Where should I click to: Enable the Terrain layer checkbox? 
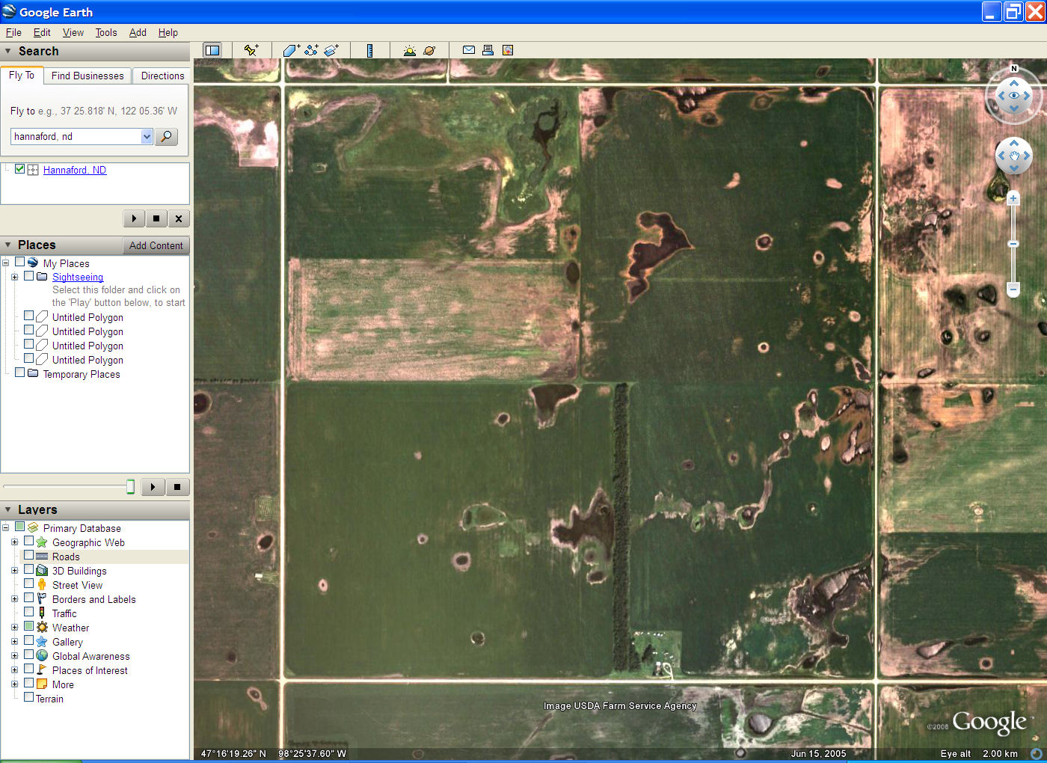(x=28, y=697)
